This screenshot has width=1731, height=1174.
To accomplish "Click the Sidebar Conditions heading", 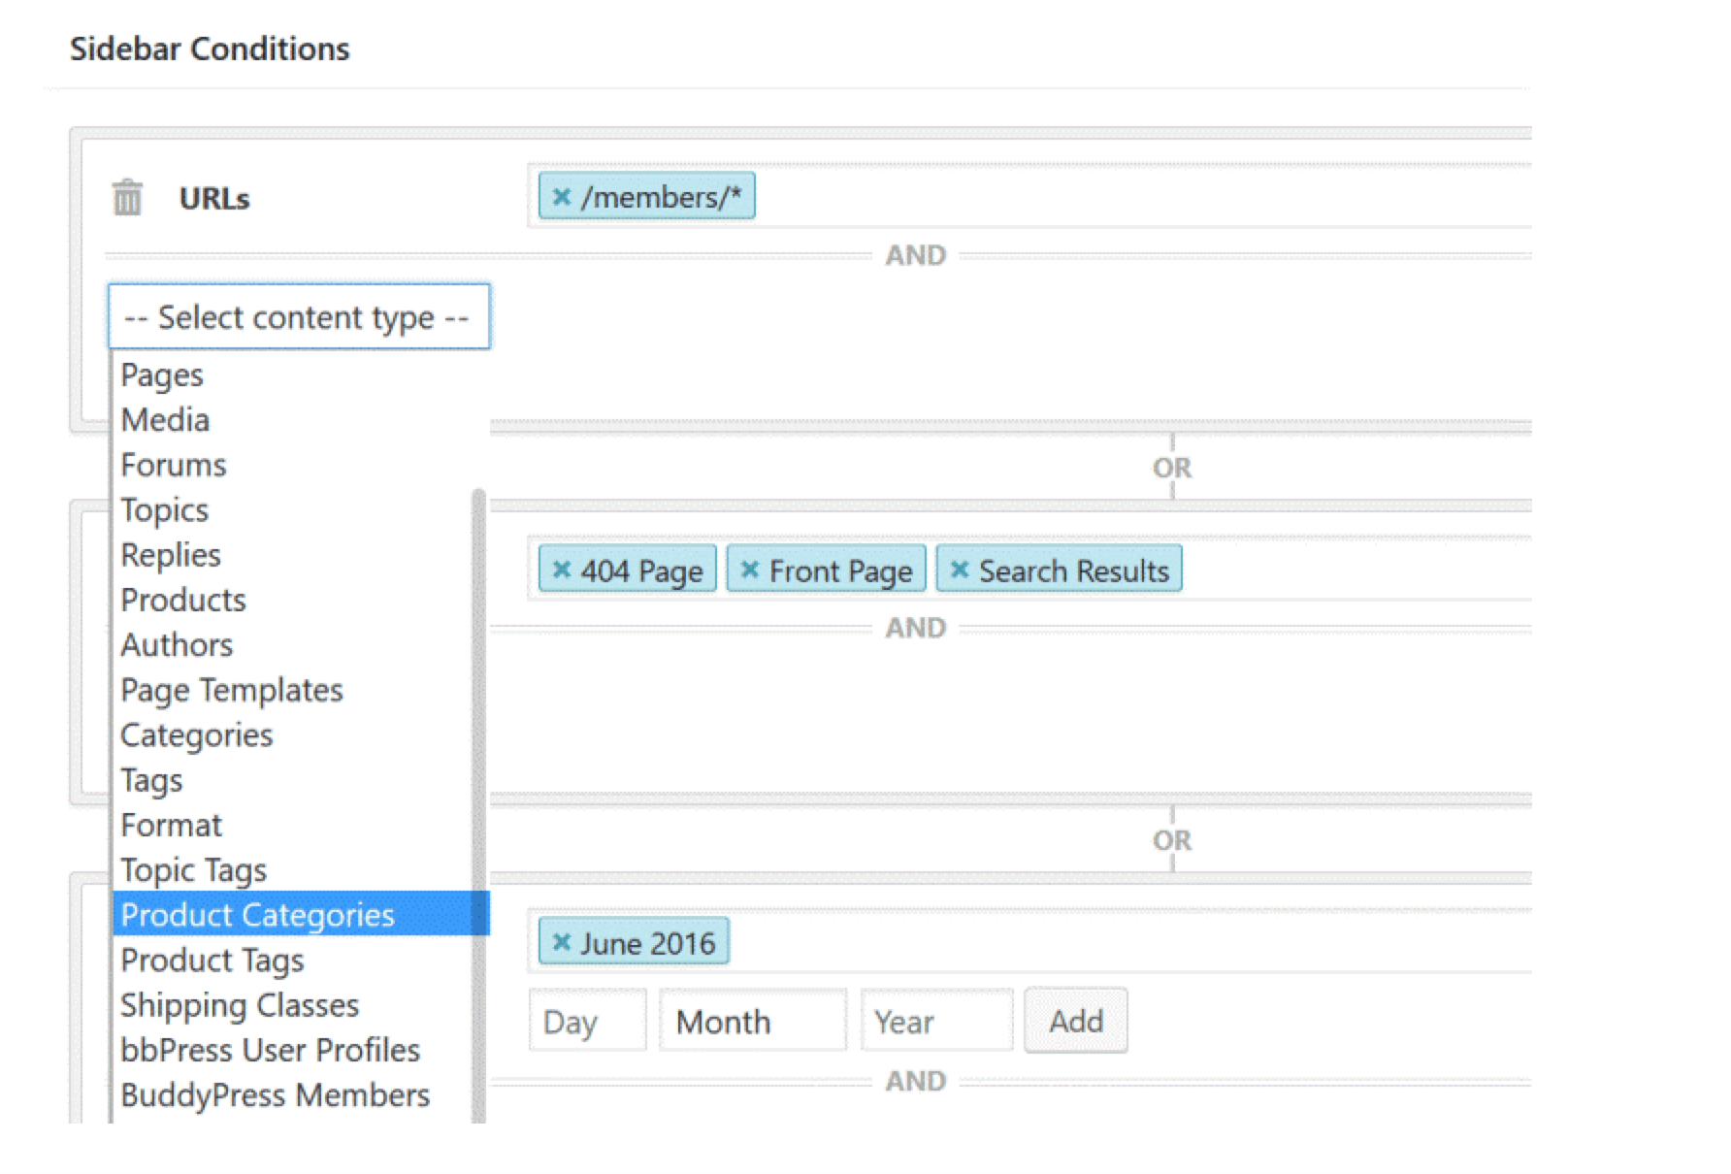I will (x=210, y=49).
